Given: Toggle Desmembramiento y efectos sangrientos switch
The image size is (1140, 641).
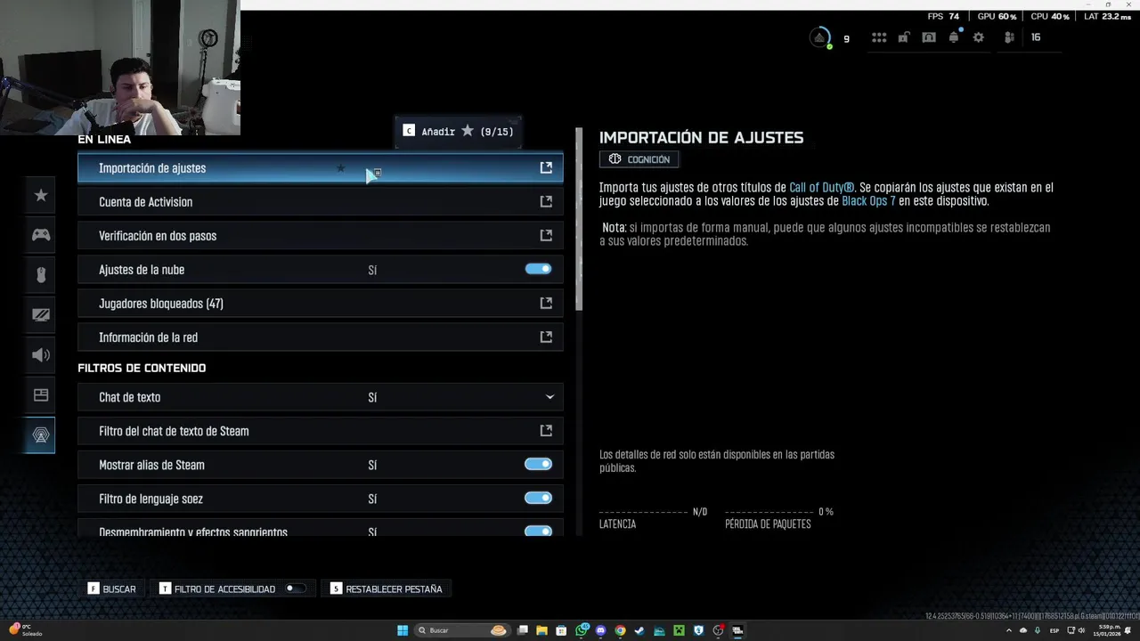Looking at the screenshot, I should click(x=538, y=531).
